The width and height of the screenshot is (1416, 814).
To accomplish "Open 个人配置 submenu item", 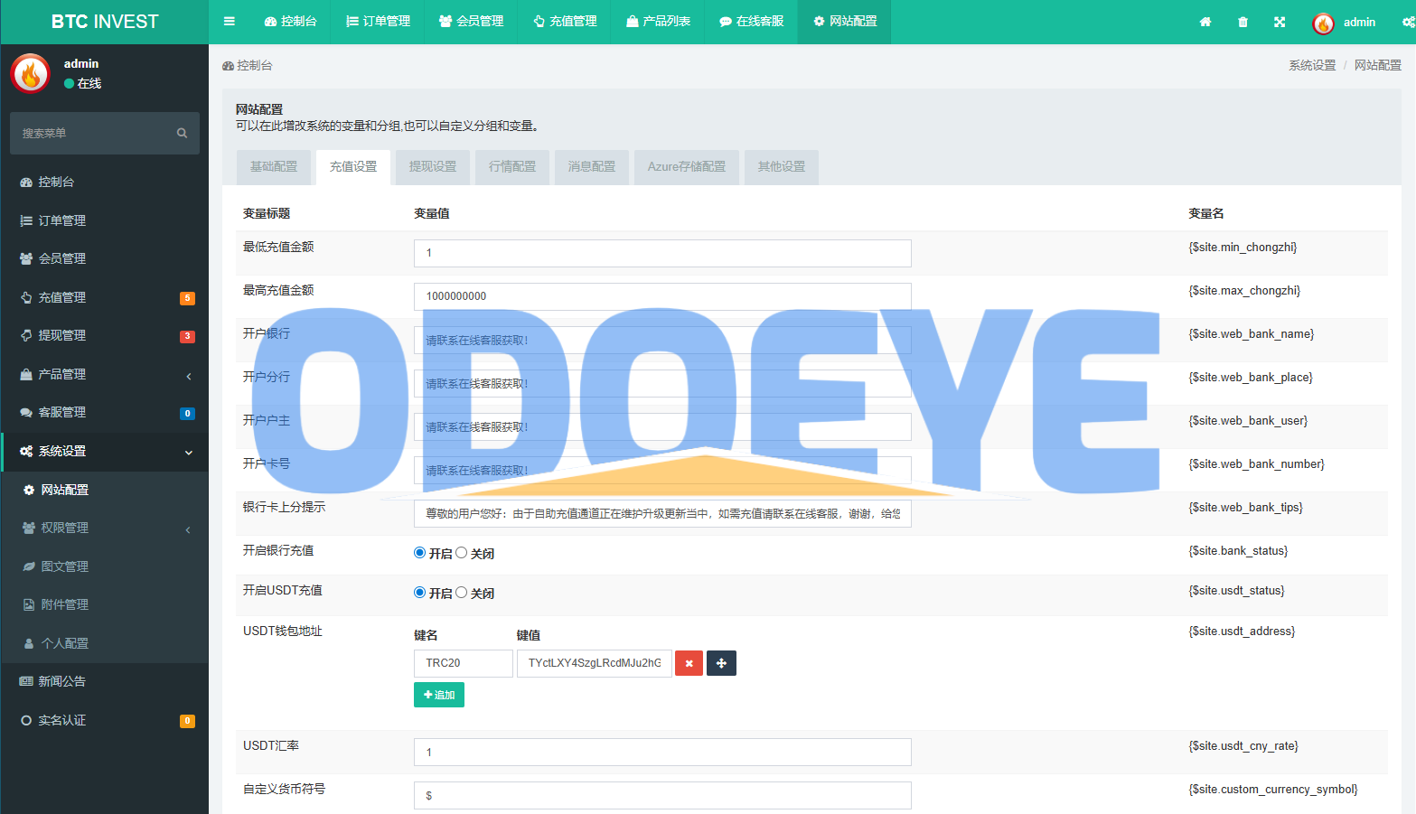I will click(105, 643).
